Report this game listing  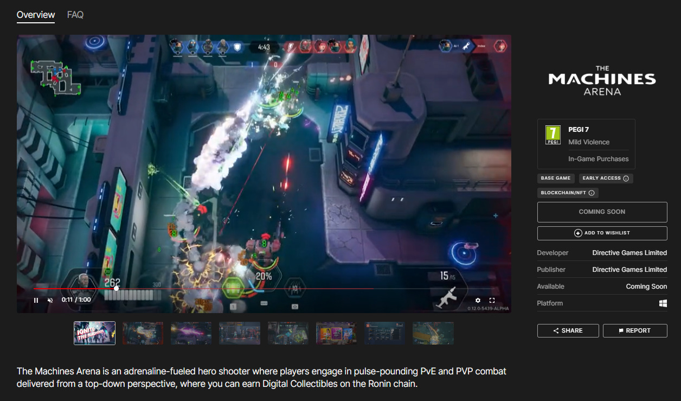[634, 330]
